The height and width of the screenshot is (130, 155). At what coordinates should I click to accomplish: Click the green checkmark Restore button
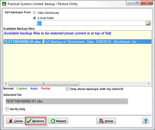coord(36,121)
